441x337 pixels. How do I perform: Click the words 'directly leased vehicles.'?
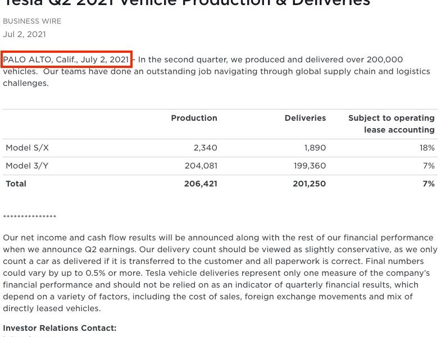[x=52, y=308]
